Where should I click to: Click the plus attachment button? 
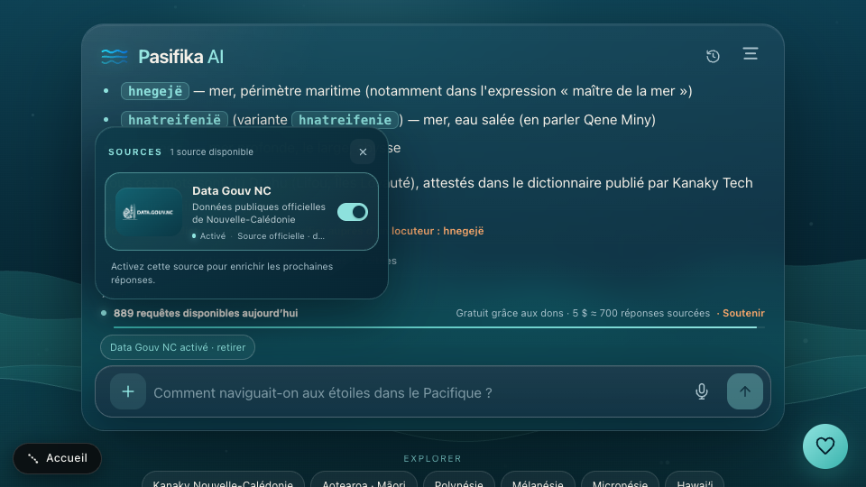128,391
